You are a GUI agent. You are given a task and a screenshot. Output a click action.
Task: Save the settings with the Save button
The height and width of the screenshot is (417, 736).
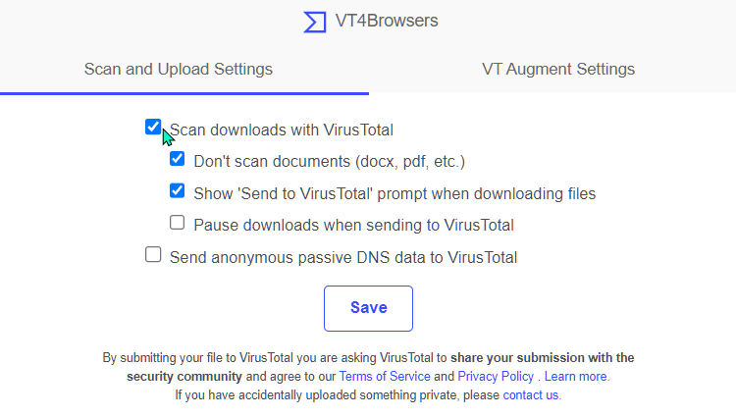(x=368, y=309)
